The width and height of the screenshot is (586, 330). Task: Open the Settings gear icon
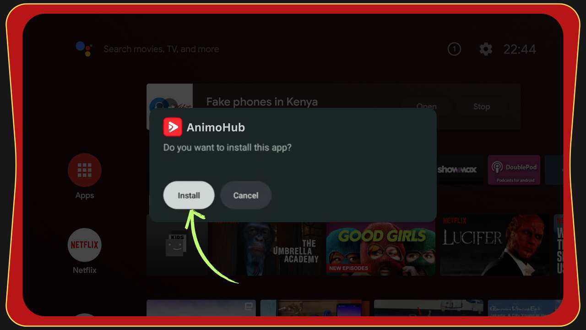[486, 49]
